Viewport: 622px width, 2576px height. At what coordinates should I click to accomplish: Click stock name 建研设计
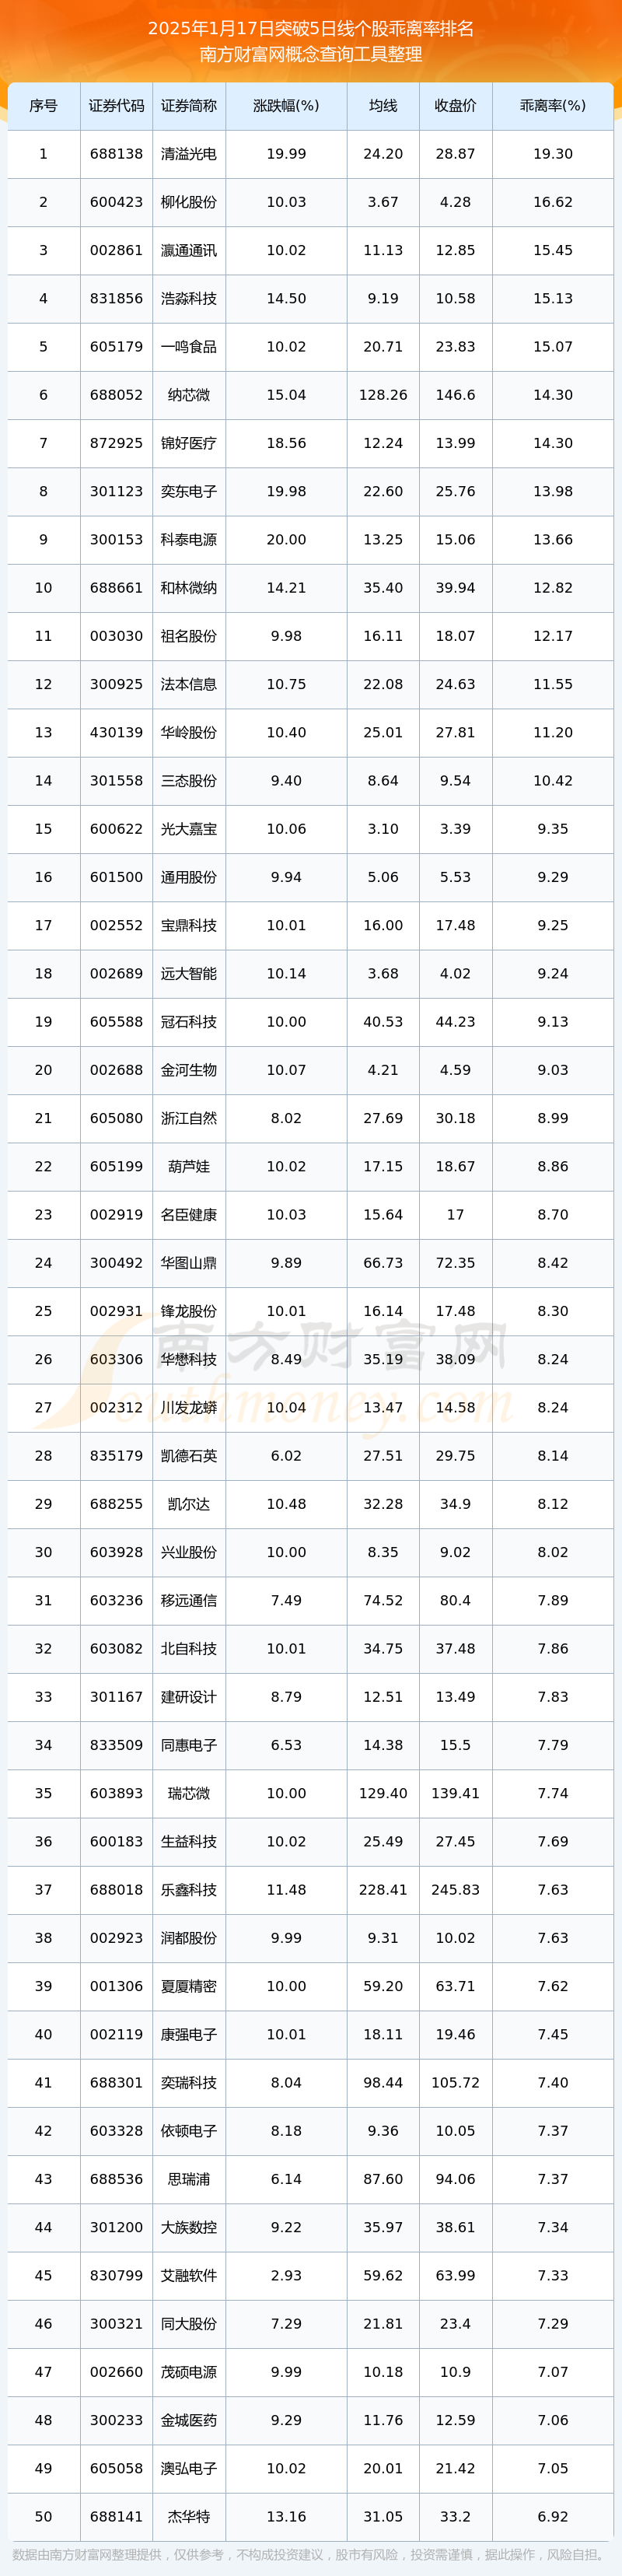point(189,1697)
